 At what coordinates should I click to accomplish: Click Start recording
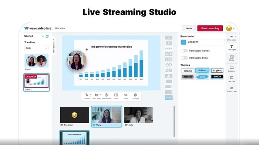[210, 28]
